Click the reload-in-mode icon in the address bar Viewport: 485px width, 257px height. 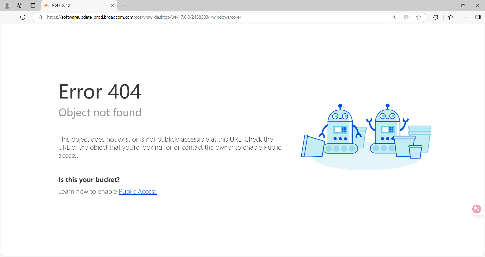(406, 17)
